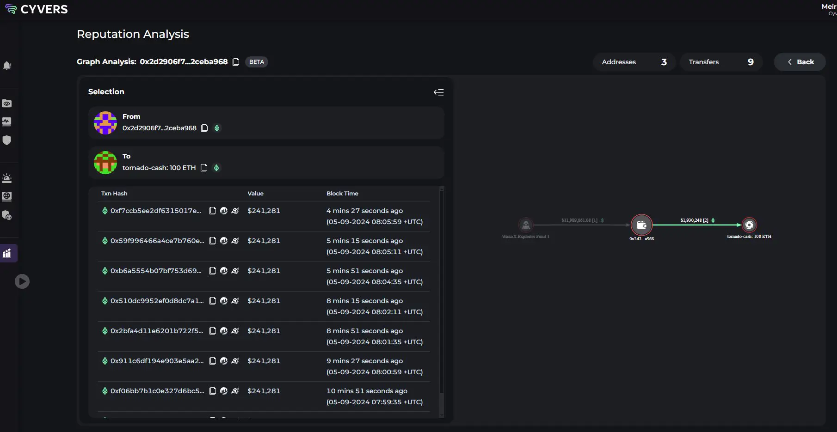Click the CYVERS logo
The width and height of the screenshot is (837, 432).
[37, 9]
